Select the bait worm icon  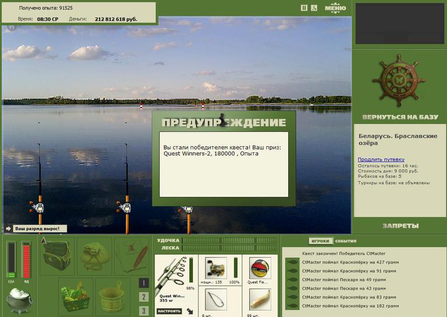[x=260, y=299]
